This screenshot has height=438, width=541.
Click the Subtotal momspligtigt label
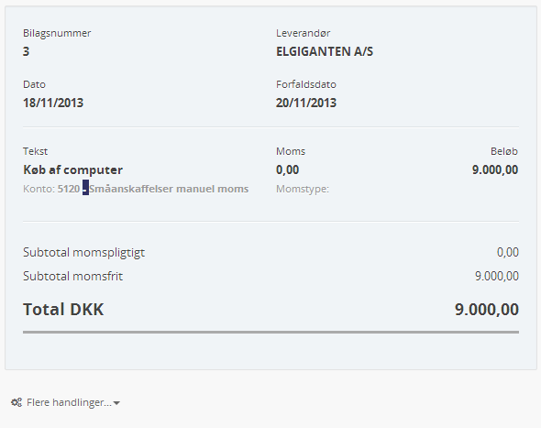[83, 253]
